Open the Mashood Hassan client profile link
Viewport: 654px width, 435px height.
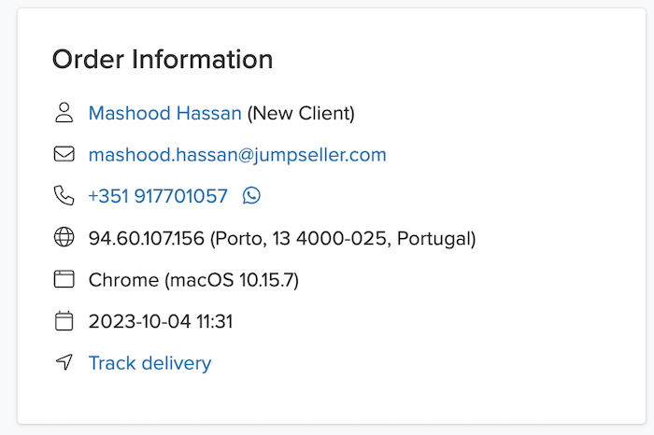[164, 114]
